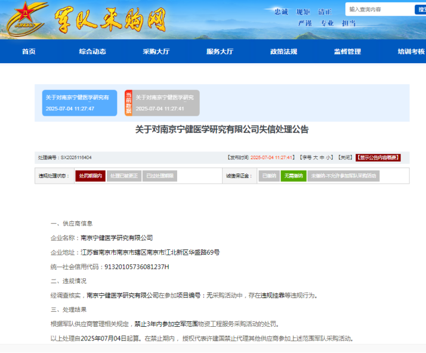Open the 培训考核 navigation menu
This screenshot has height=353, width=426.
[x=411, y=51]
